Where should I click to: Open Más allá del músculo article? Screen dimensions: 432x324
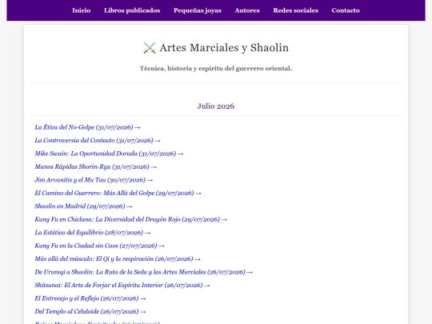(118, 259)
